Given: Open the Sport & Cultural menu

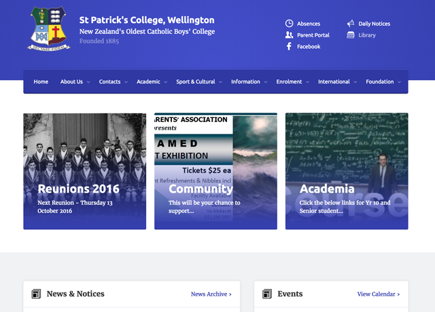Looking at the screenshot, I should [196, 81].
